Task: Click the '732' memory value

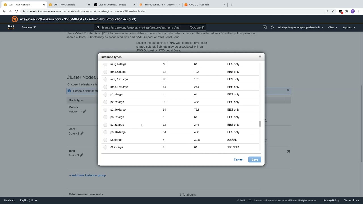Action: pos(197,110)
